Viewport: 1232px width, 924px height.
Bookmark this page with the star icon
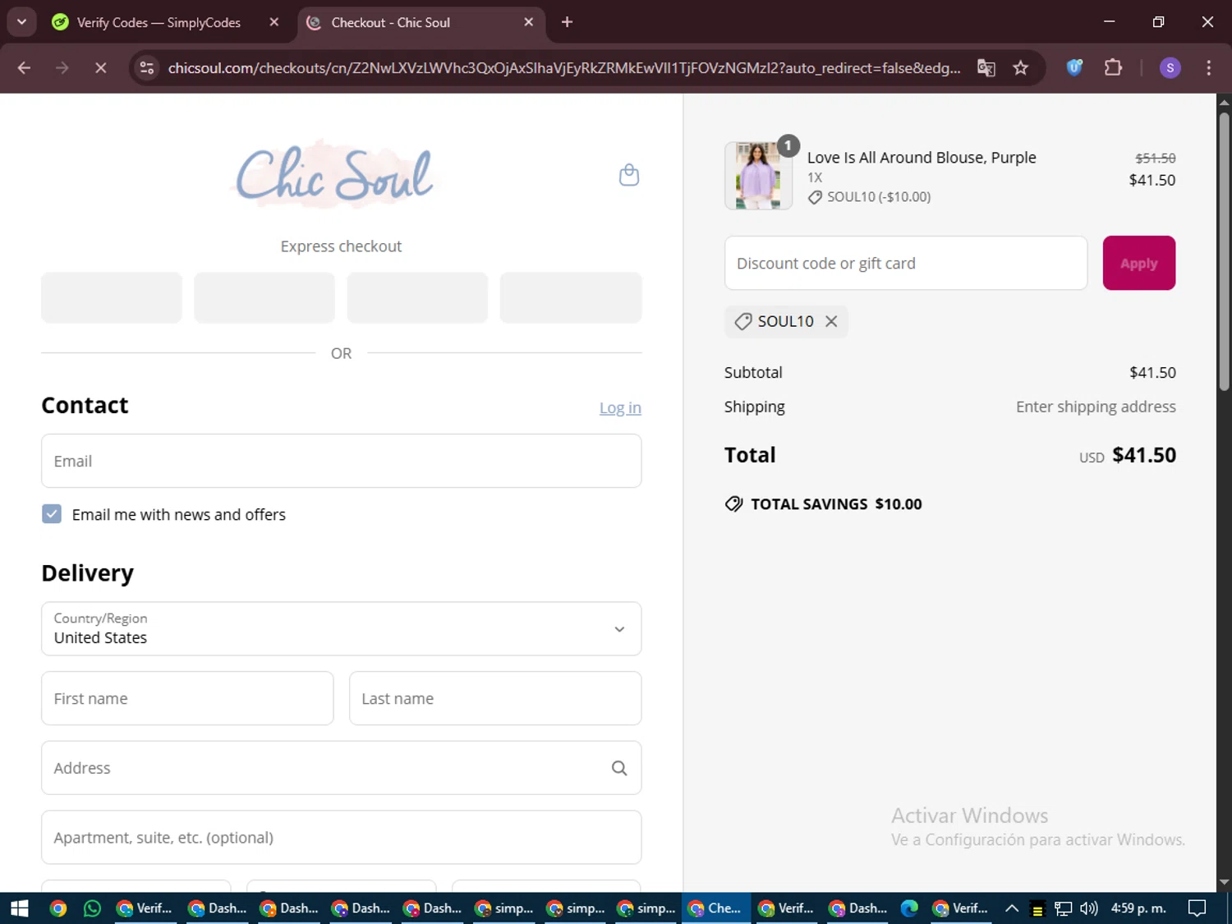point(1021,68)
